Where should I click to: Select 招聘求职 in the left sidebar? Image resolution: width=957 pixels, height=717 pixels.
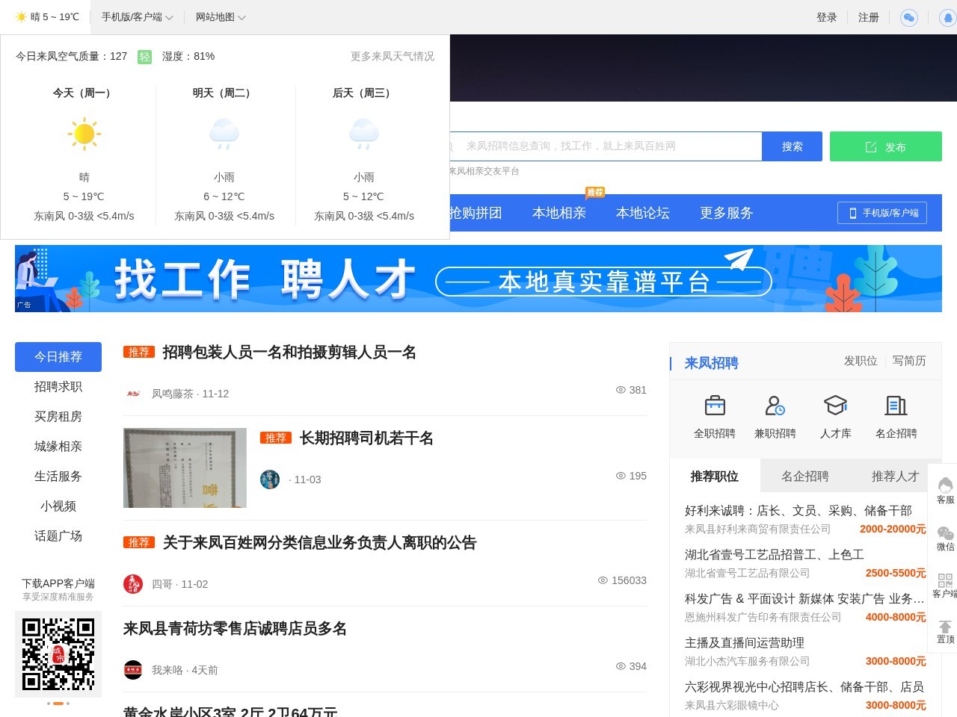58,387
